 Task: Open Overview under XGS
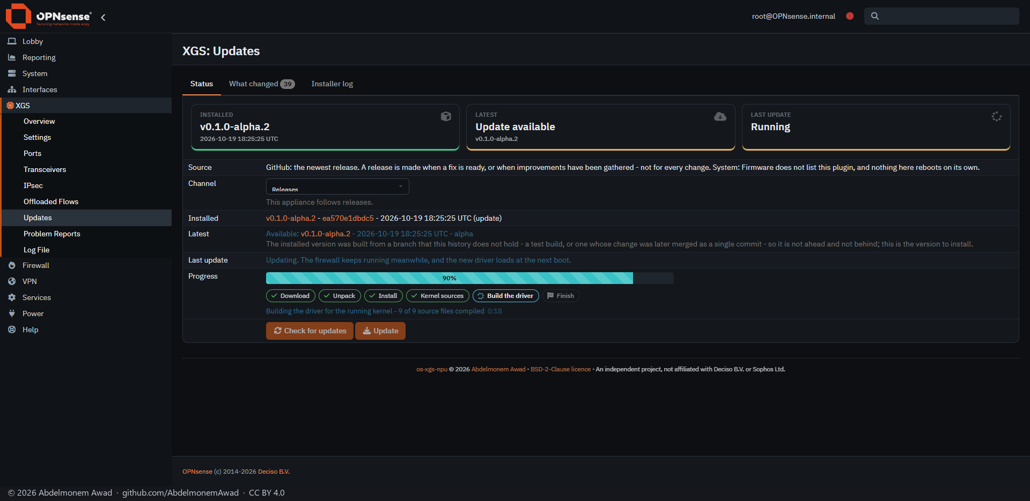(x=87, y=121)
